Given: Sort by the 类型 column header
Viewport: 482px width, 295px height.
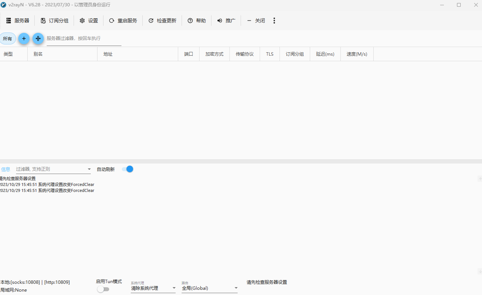Looking at the screenshot, I should 14,54.
